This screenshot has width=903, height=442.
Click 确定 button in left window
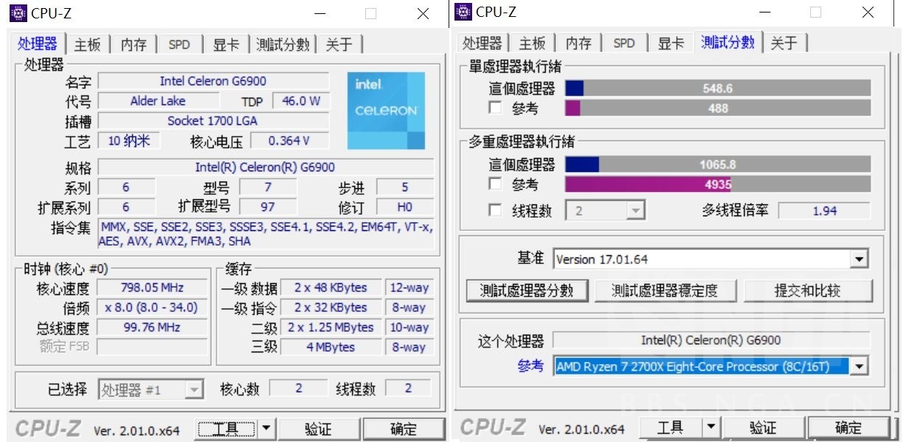(x=403, y=429)
